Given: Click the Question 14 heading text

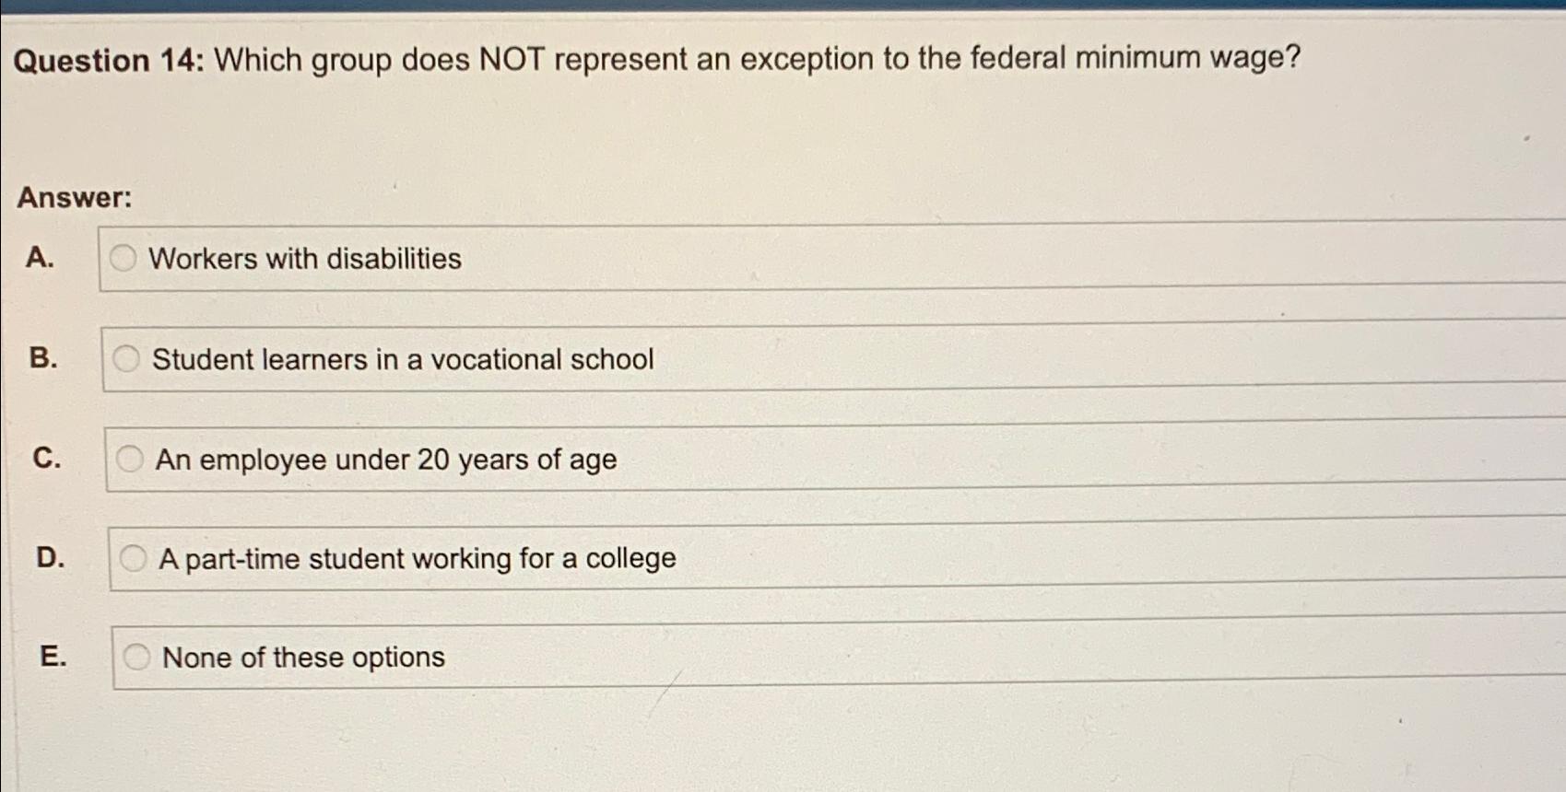Looking at the screenshot, I should pos(659,61).
